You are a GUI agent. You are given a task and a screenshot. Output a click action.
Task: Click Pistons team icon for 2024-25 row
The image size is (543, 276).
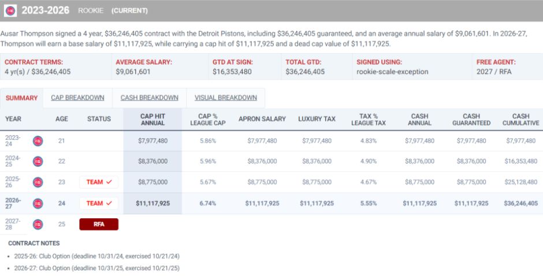pyautogui.click(x=38, y=161)
